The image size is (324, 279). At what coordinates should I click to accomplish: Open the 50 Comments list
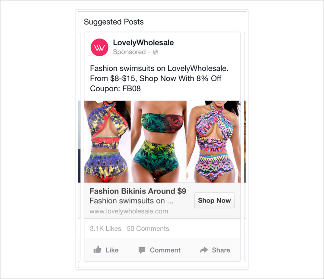[x=148, y=228]
